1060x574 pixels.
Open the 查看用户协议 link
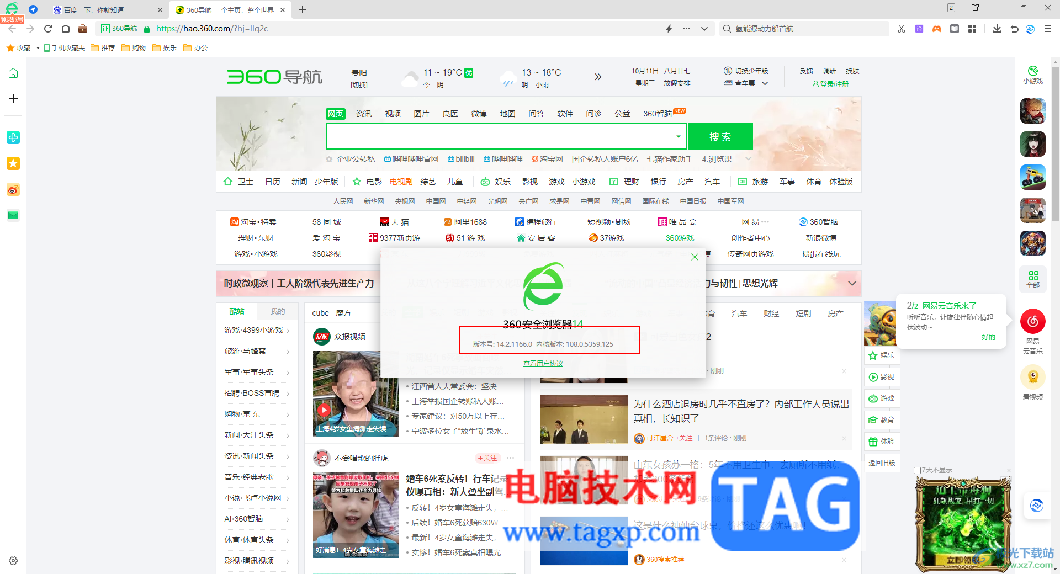tap(543, 364)
